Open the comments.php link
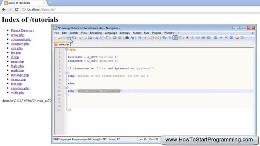Image resolution: width=260 pixels, height=146 pixels. point(21,39)
